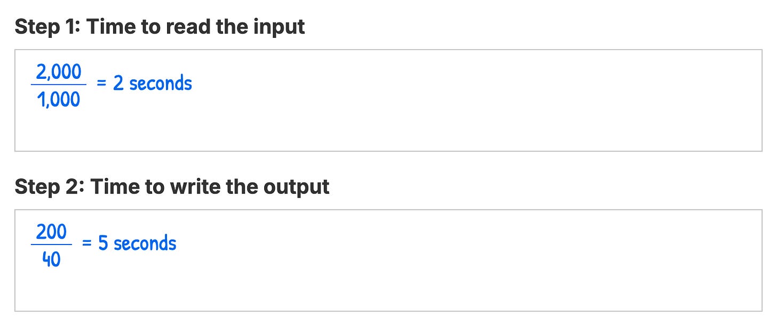Click the "Step 2: Time to write the output" heading
The height and width of the screenshot is (326, 777).
(x=172, y=186)
